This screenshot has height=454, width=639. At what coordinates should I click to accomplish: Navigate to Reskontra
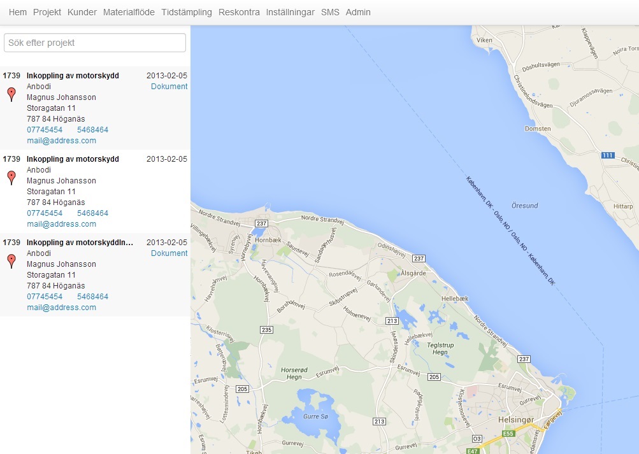(239, 12)
